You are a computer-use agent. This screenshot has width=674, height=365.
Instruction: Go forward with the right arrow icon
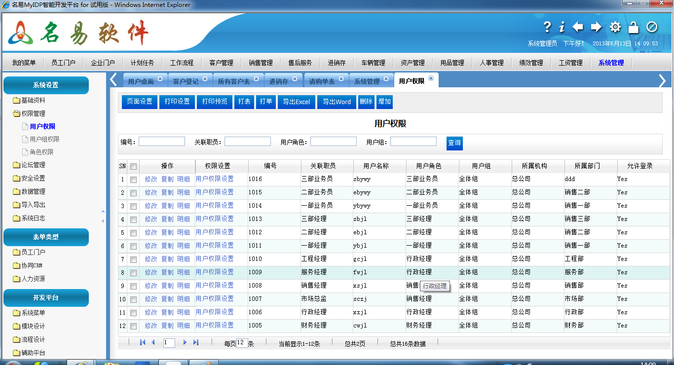596,27
